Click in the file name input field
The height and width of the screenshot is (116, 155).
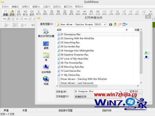pos(97,91)
